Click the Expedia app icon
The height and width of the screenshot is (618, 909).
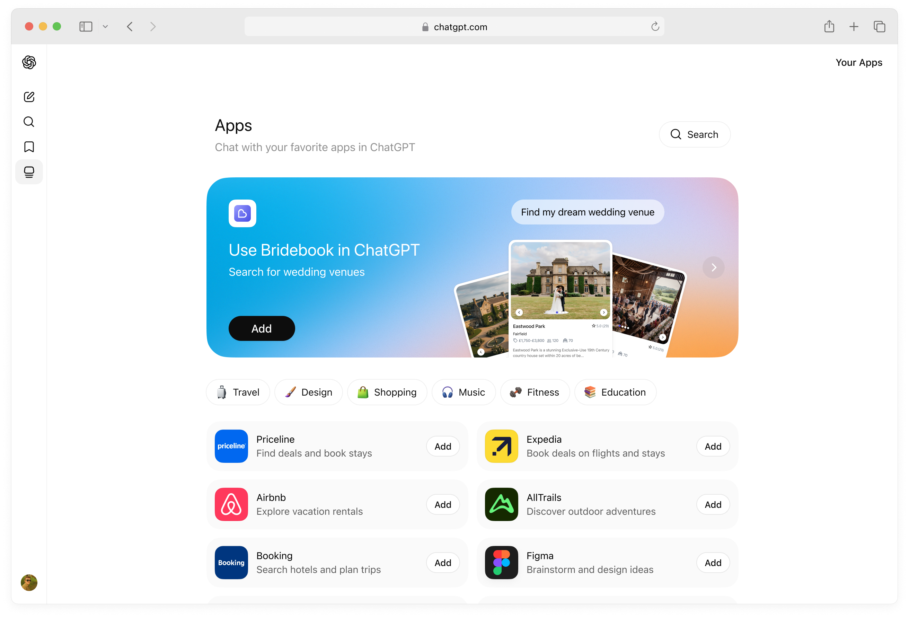tap(501, 446)
